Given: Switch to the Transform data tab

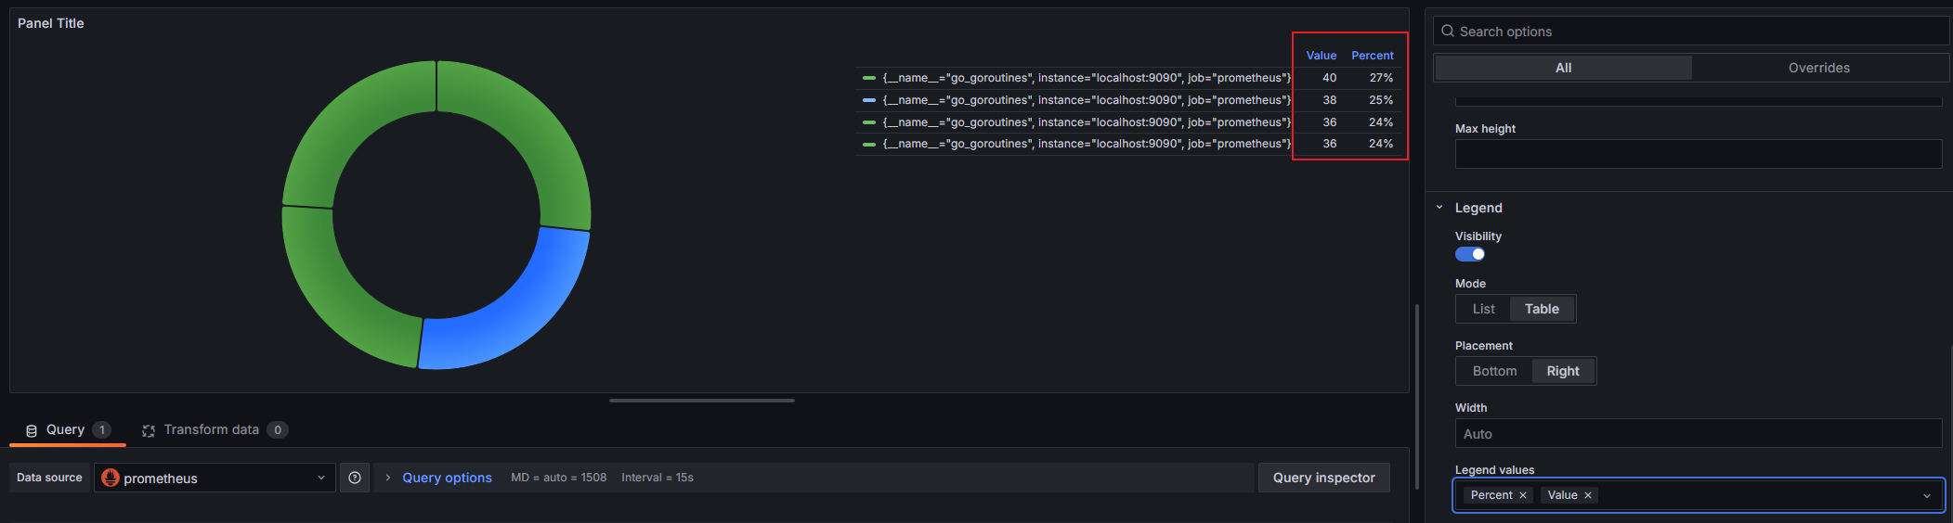Looking at the screenshot, I should [215, 429].
